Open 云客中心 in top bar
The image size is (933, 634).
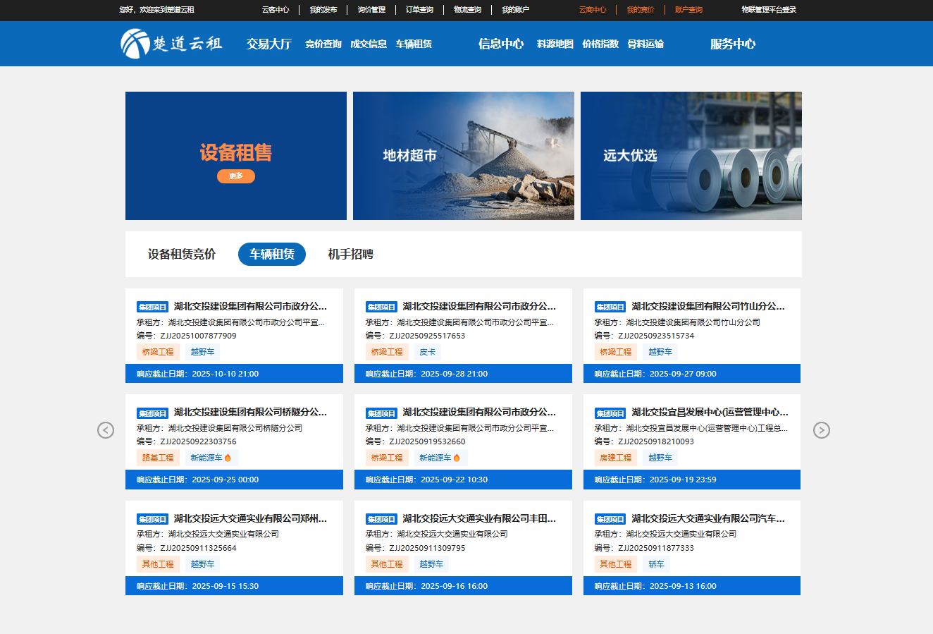tap(276, 10)
